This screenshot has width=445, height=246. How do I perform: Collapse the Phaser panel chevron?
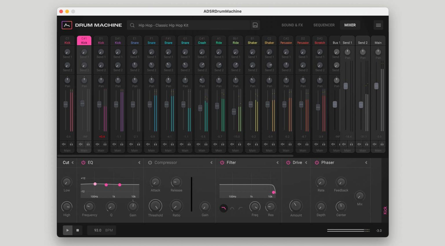click(x=366, y=162)
